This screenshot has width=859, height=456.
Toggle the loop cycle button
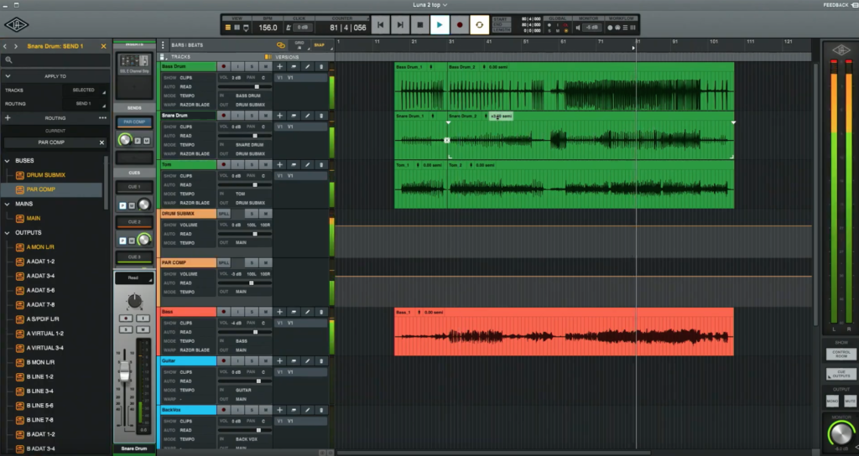point(479,25)
